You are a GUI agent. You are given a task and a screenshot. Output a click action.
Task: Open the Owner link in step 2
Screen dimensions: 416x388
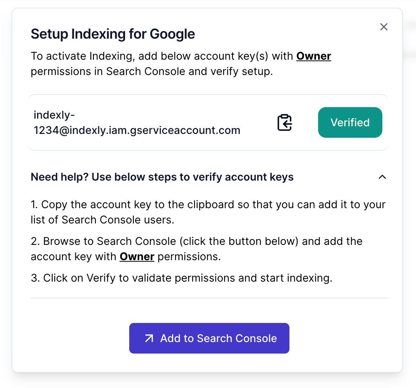pyautogui.click(x=137, y=256)
